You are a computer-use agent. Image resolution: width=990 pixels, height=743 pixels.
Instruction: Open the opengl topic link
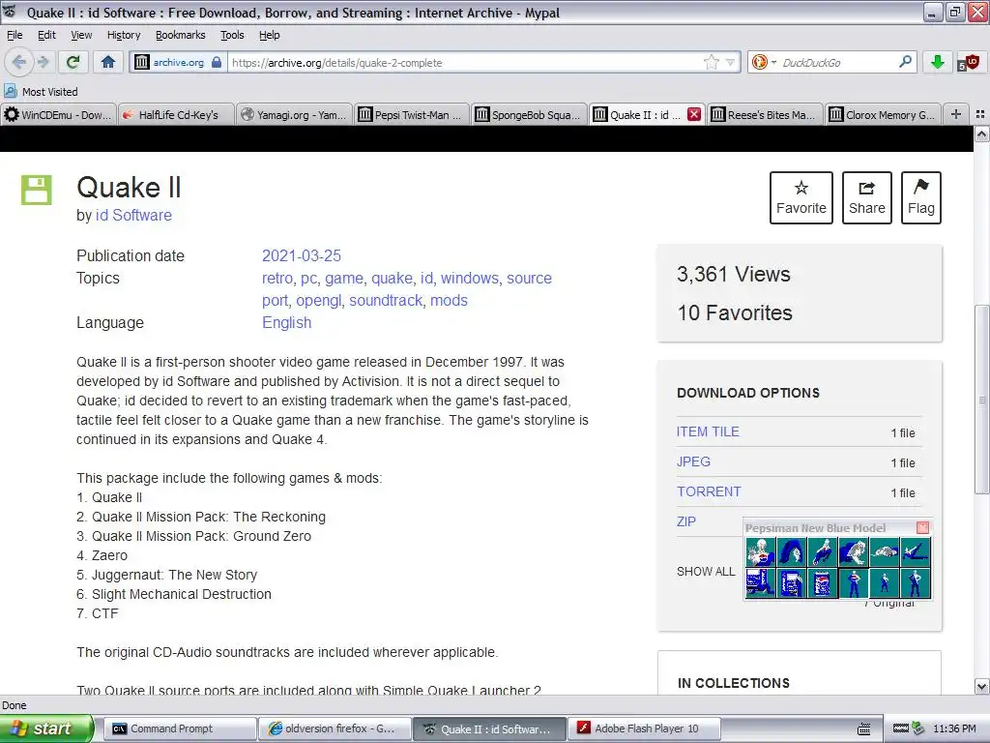[318, 300]
